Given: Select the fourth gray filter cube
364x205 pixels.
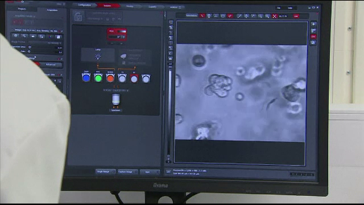Looking at the screenshot, I should tap(122, 79).
